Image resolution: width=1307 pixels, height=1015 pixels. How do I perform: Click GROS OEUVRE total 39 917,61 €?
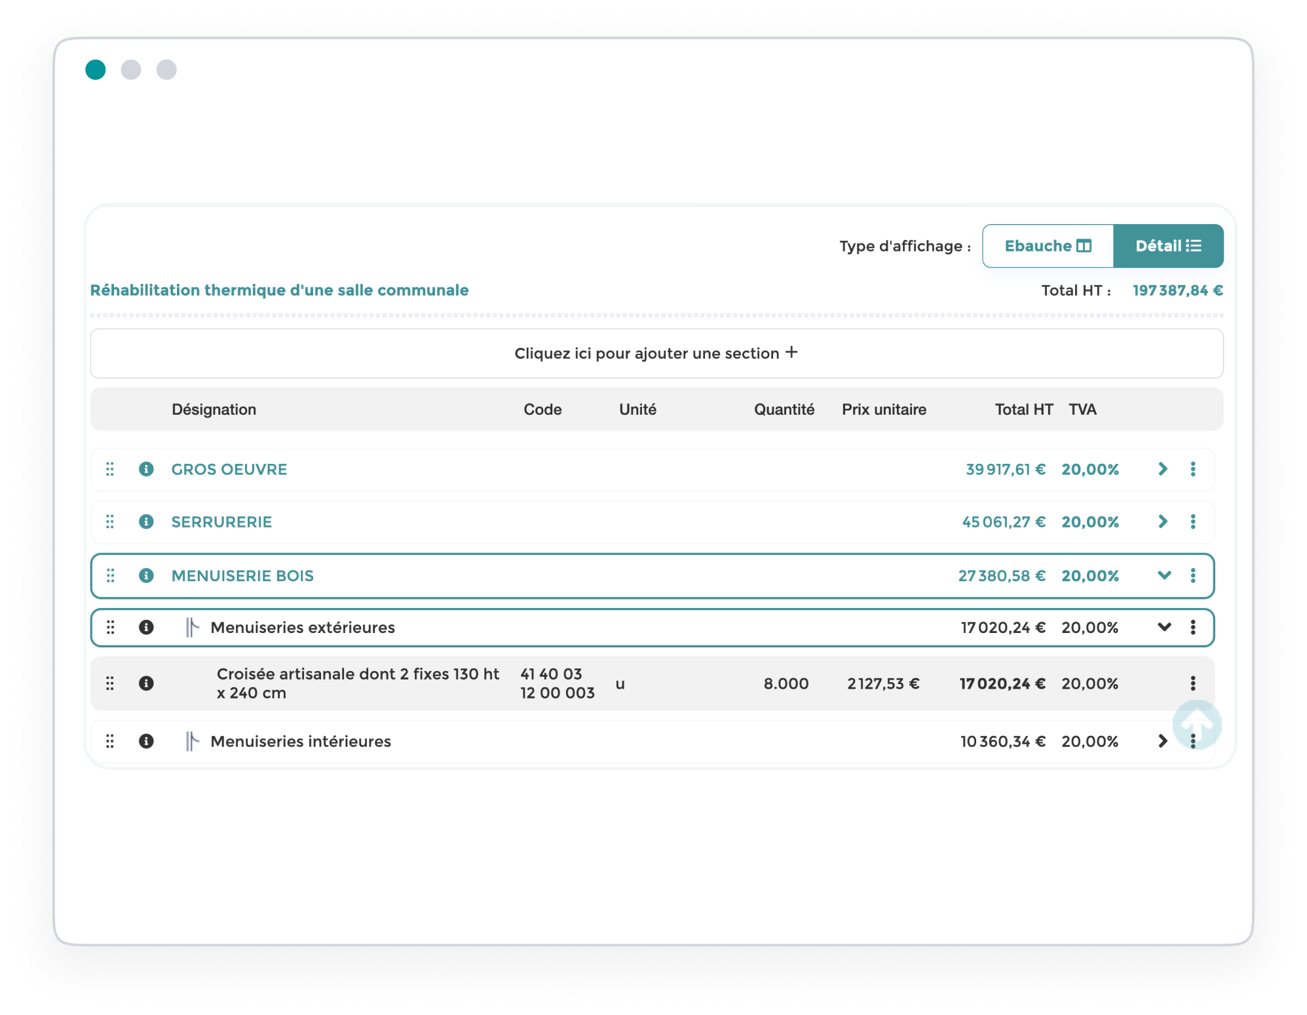tap(1006, 469)
